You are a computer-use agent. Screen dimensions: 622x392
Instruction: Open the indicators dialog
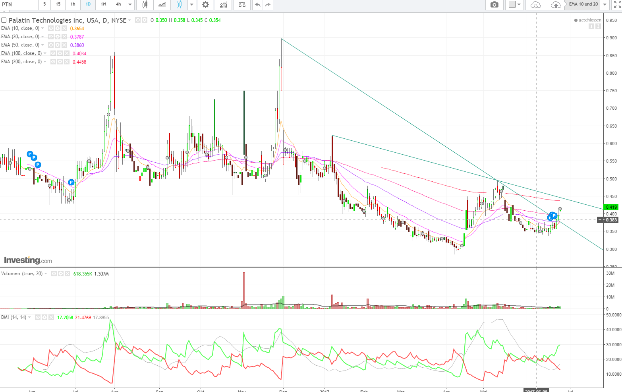(224, 4)
